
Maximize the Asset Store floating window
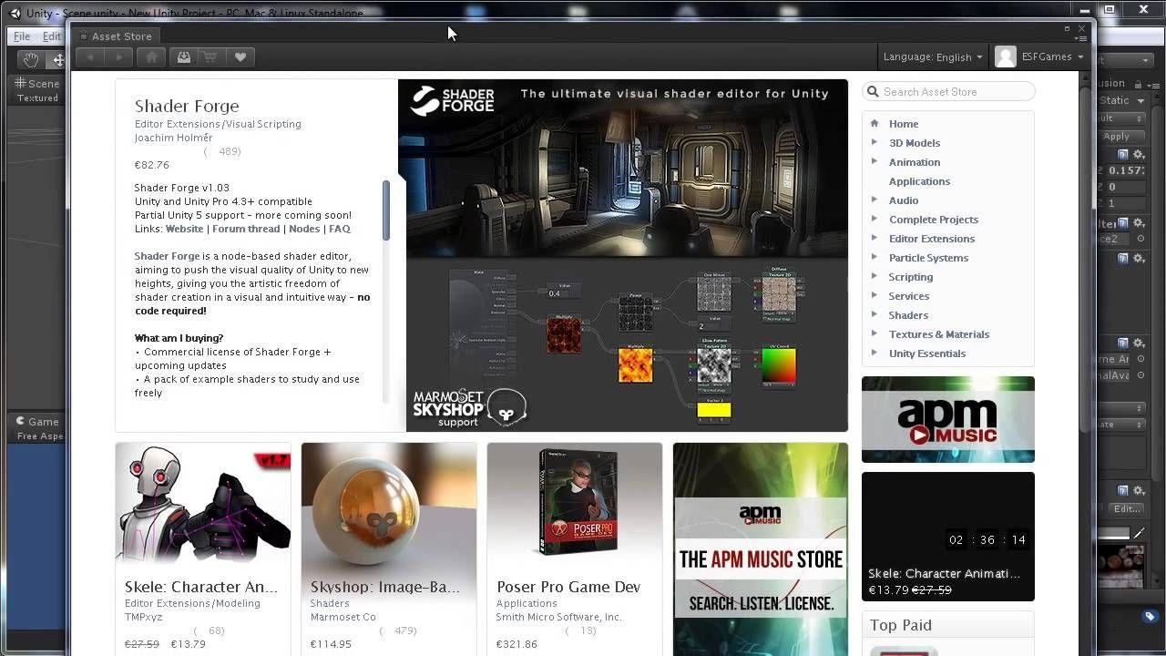[x=1067, y=29]
